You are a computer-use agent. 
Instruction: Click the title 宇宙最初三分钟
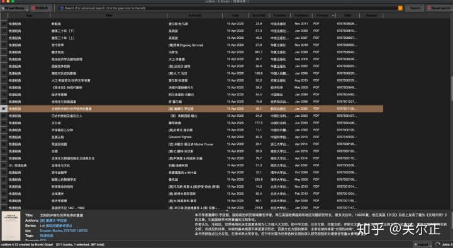62,130
